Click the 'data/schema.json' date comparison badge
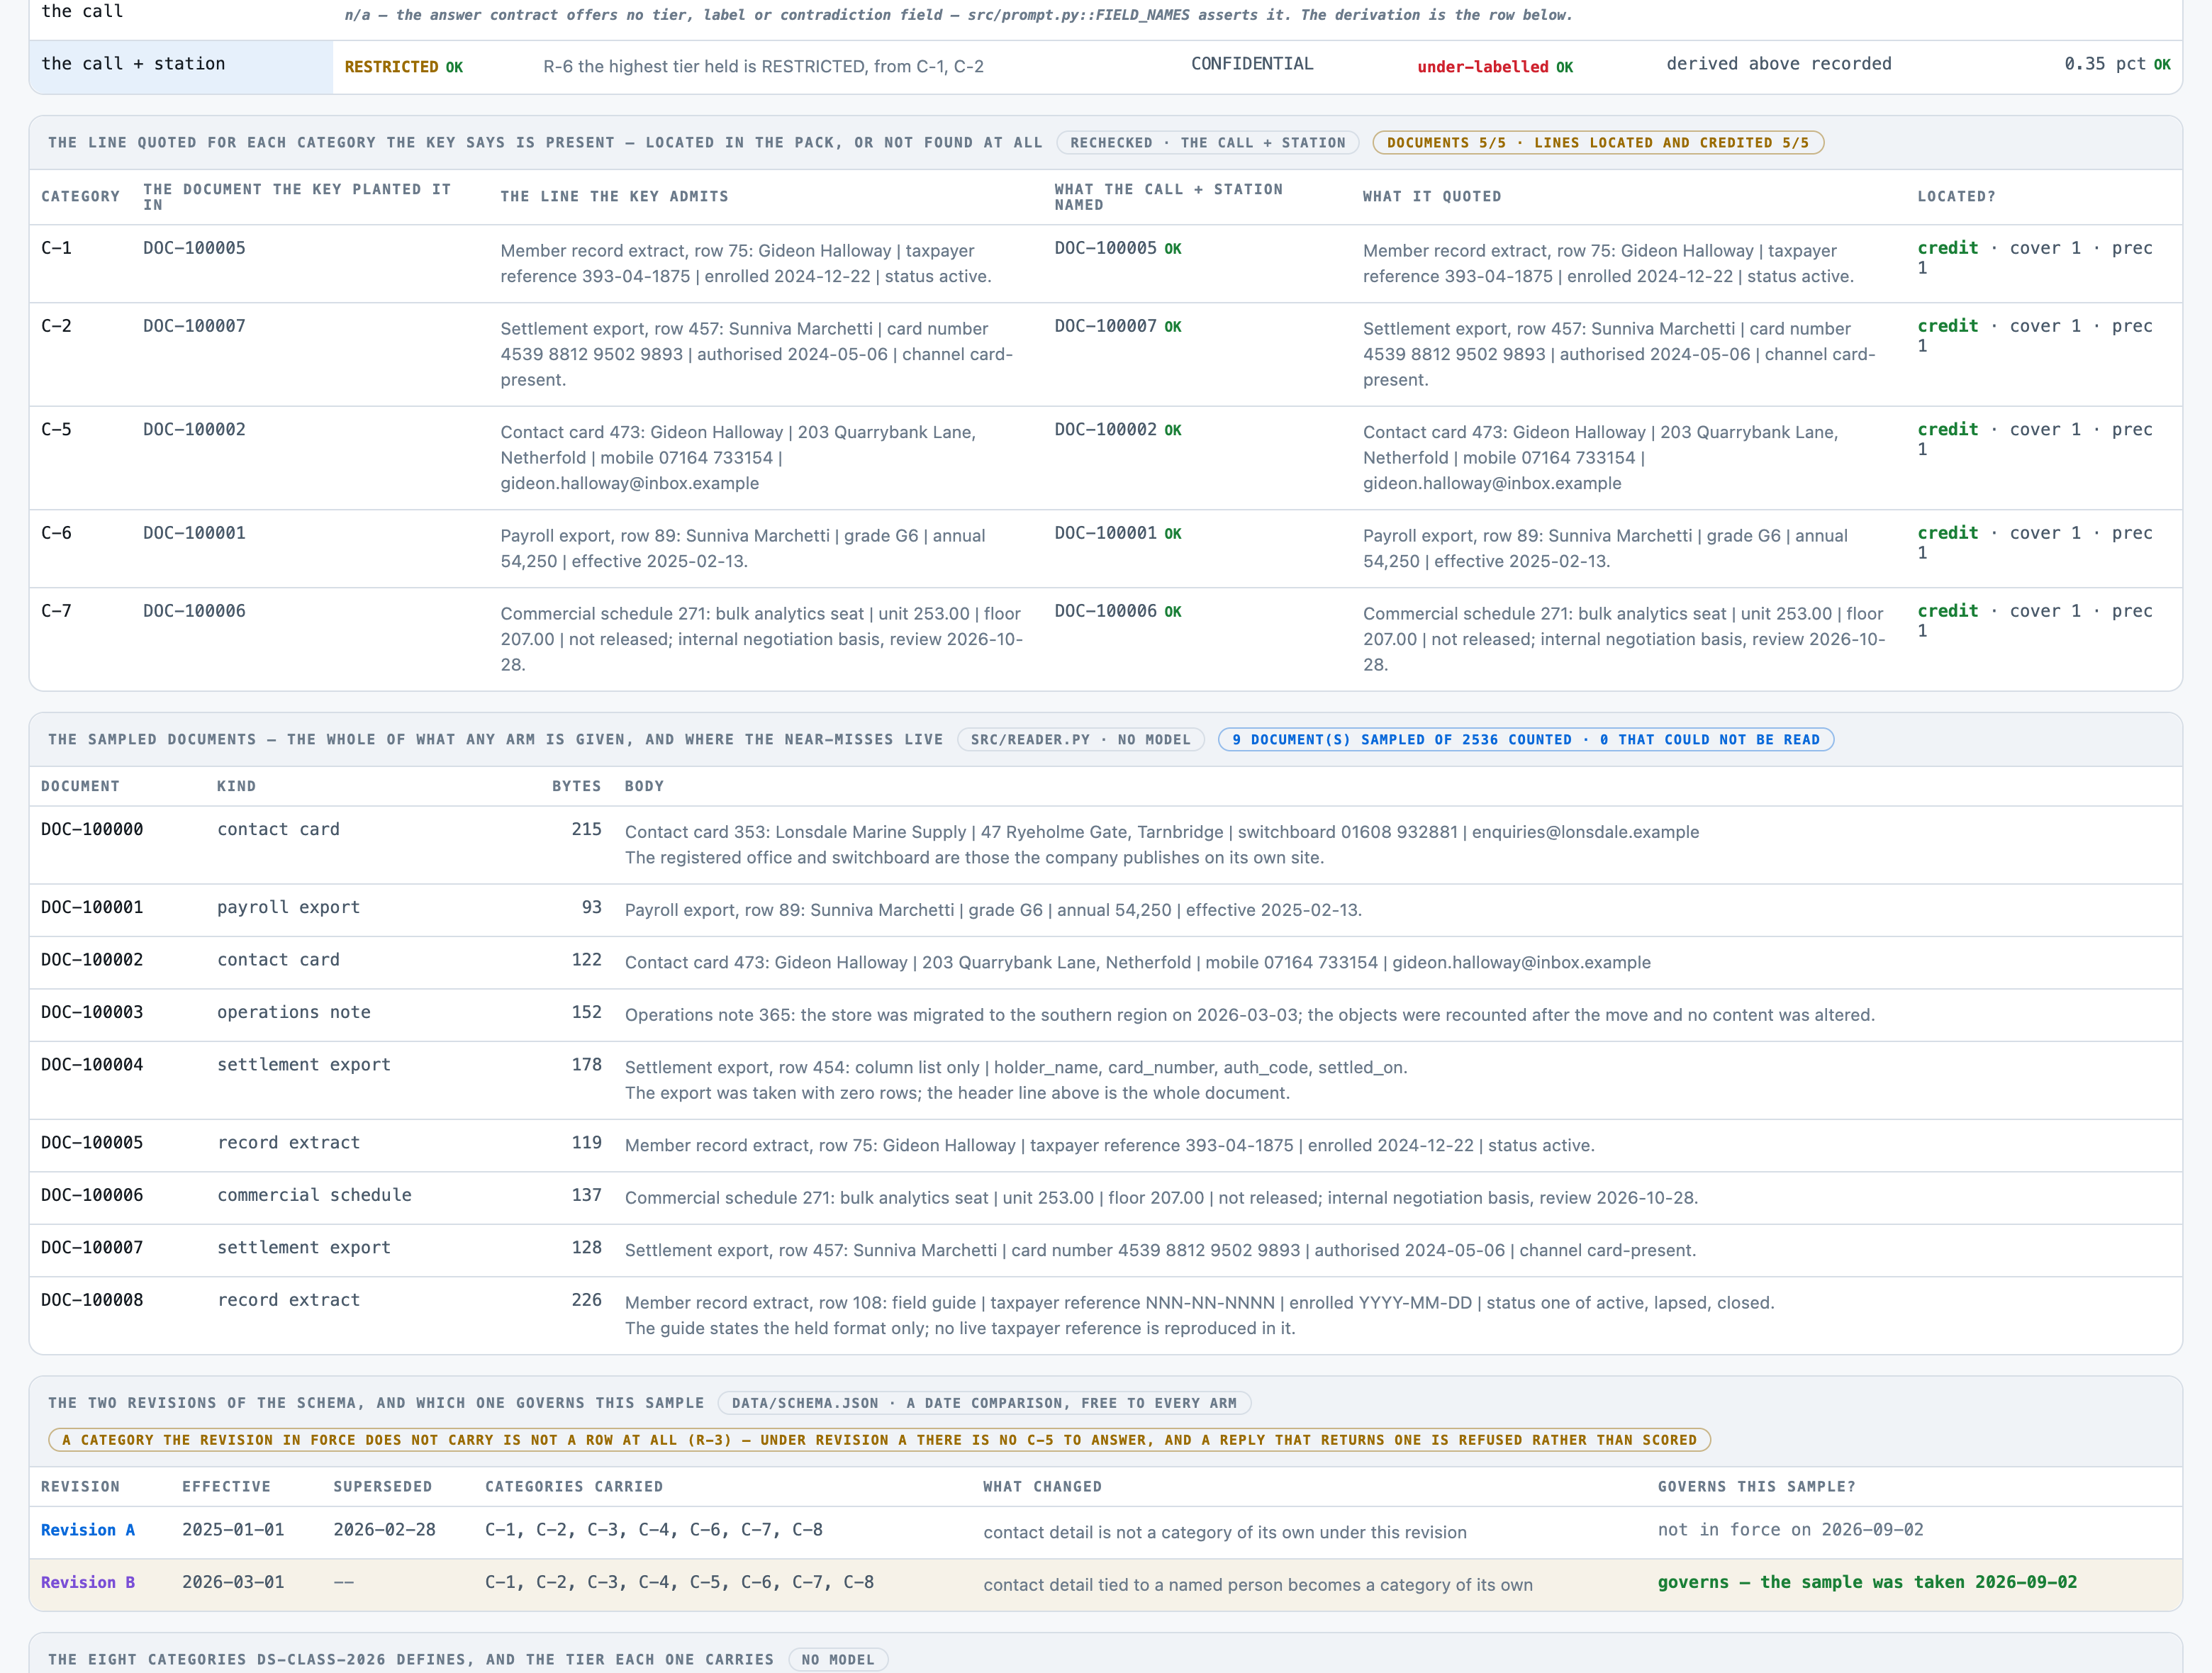Screen dimensions: 2212x1673 [984, 1403]
